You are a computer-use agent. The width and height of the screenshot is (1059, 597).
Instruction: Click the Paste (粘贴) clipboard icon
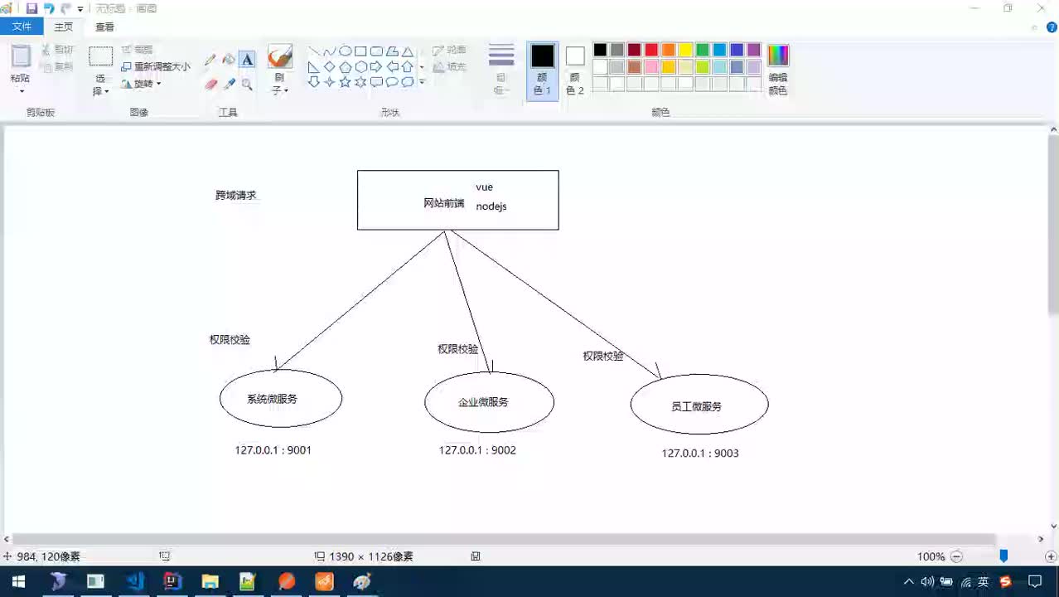click(21, 56)
